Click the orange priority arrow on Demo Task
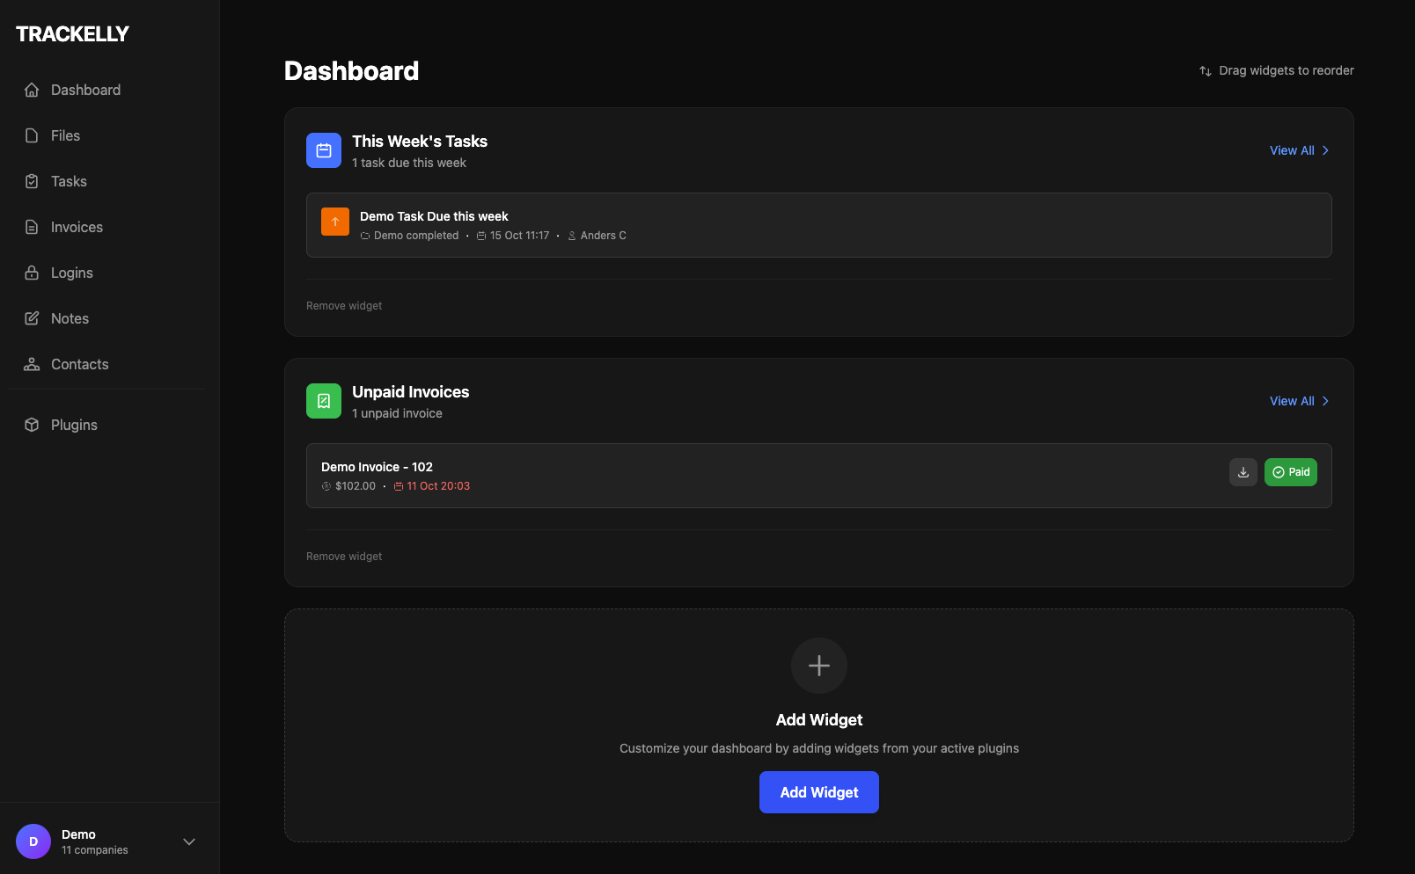Screen dimensions: 1415x874 pyautogui.click(x=334, y=221)
